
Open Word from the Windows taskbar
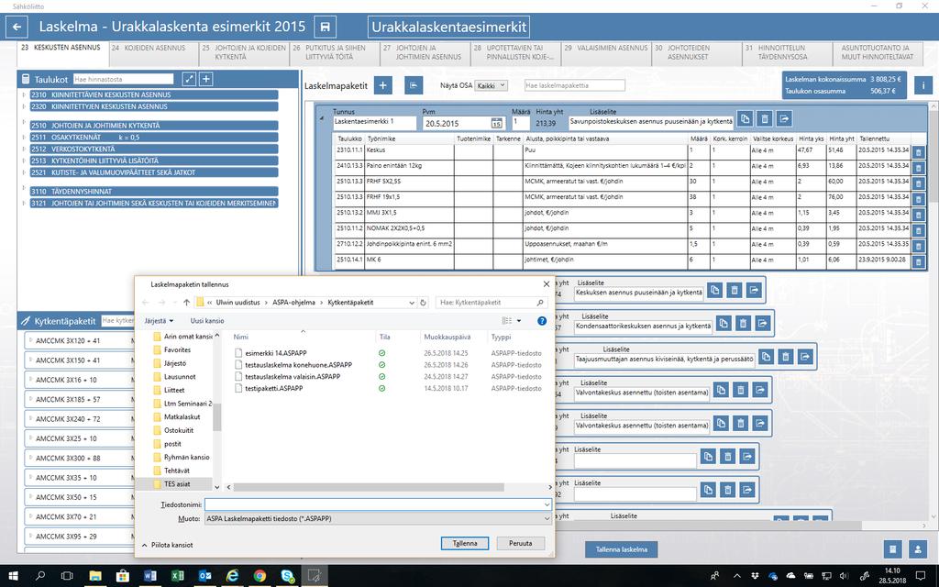tap(149, 576)
